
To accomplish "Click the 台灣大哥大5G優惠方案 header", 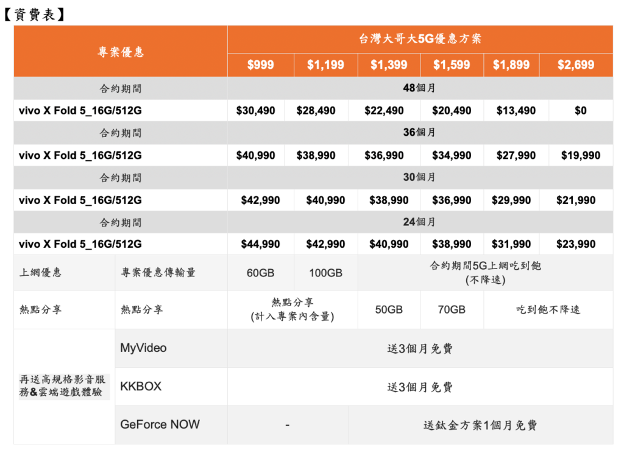I will coord(420,39).
